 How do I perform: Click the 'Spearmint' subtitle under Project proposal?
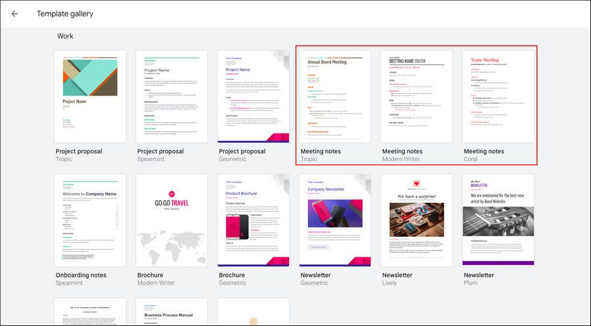151,159
